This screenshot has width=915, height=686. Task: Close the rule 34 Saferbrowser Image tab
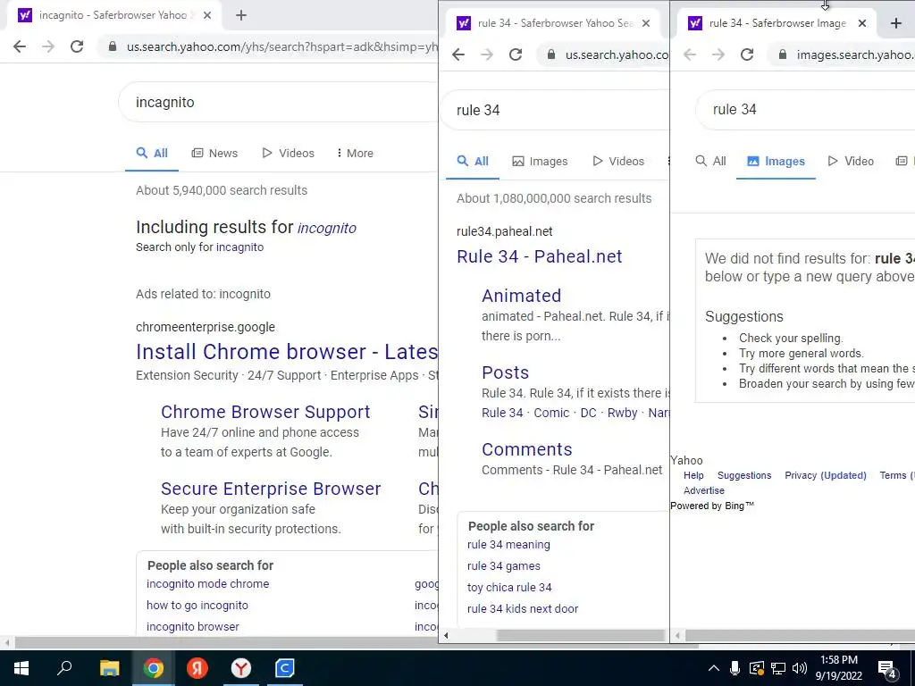tap(862, 23)
